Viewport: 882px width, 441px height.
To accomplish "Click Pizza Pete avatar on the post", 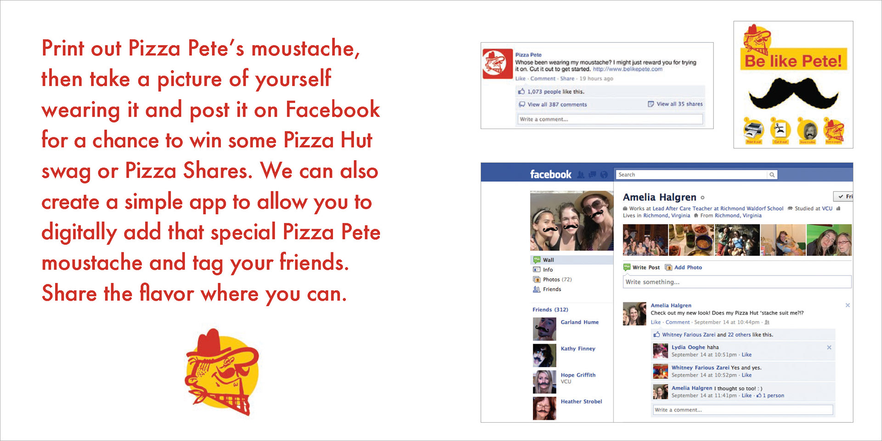I will pos(498,63).
